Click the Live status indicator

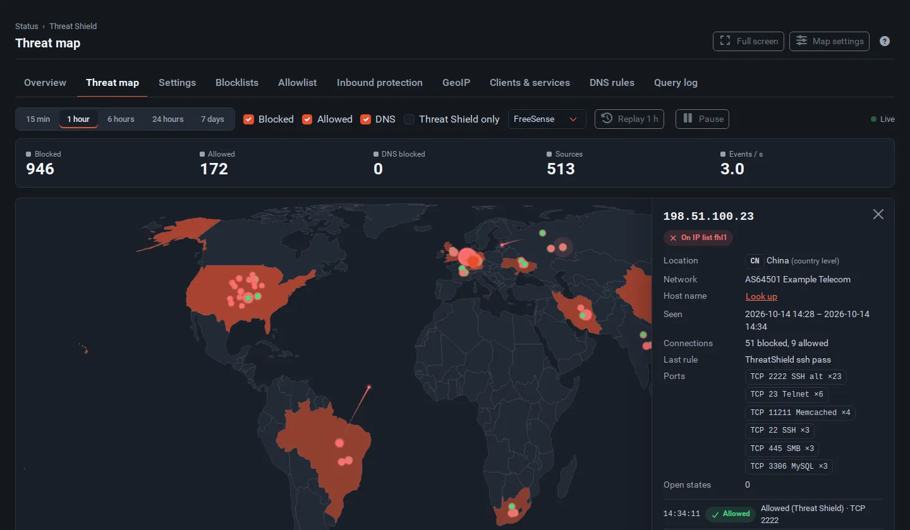click(x=883, y=119)
